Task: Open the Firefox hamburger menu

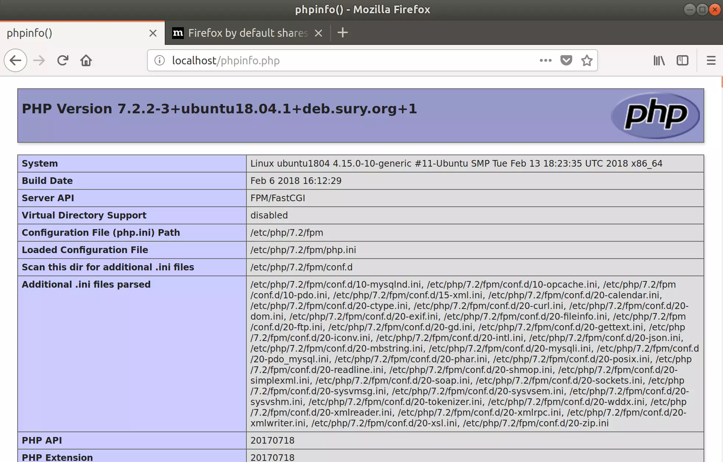Action: [711, 60]
